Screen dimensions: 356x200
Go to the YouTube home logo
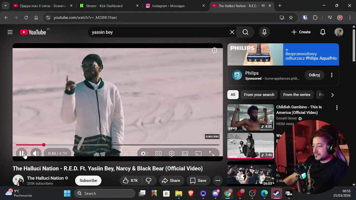point(33,32)
